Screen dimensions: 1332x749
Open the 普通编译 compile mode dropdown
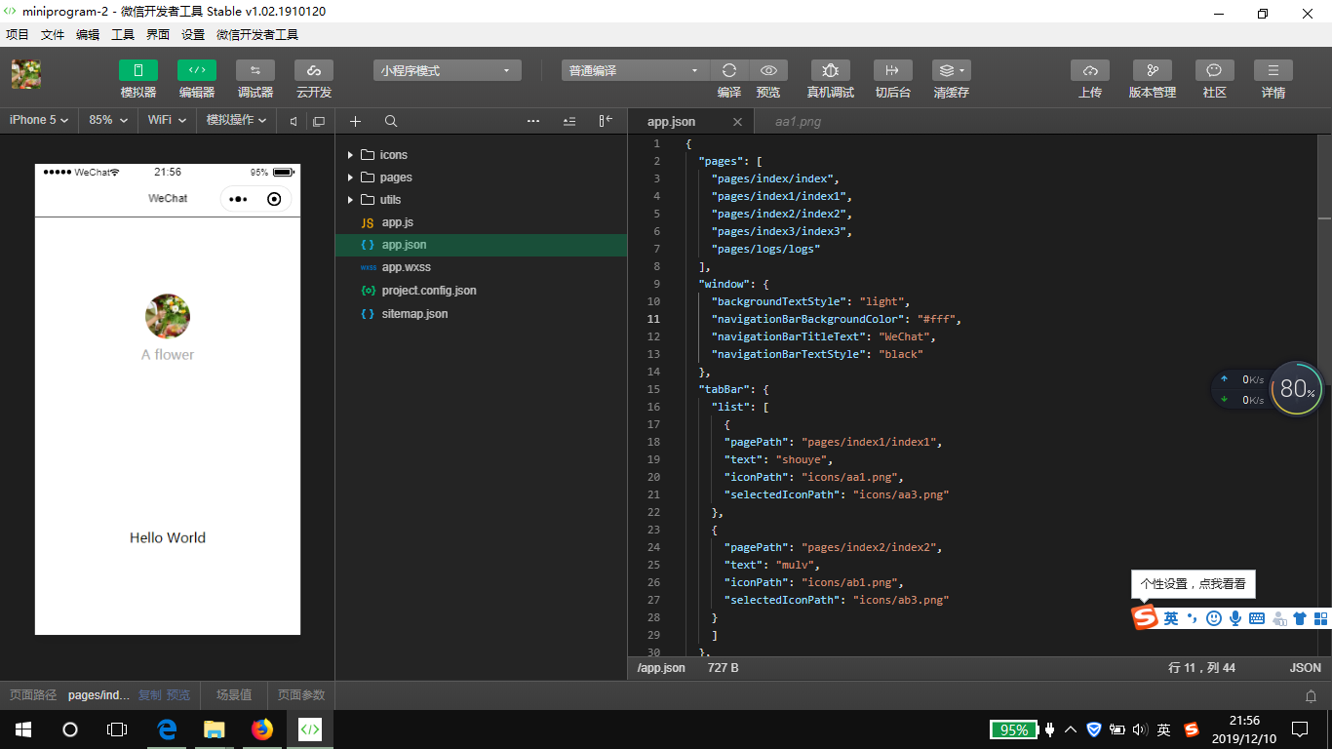(x=636, y=70)
